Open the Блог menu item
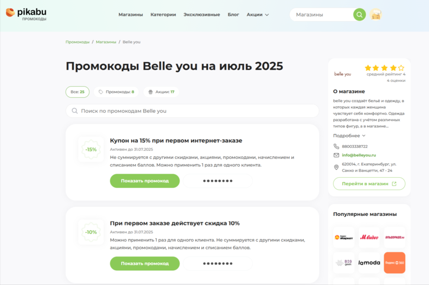 [x=234, y=14]
